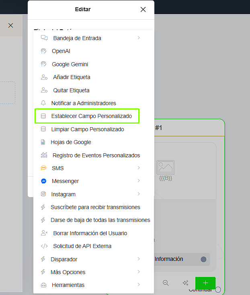This screenshot has width=250, height=295.
Task: Expand the Más Opciones submenu arrow
Action: pyautogui.click(x=139, y=272)
